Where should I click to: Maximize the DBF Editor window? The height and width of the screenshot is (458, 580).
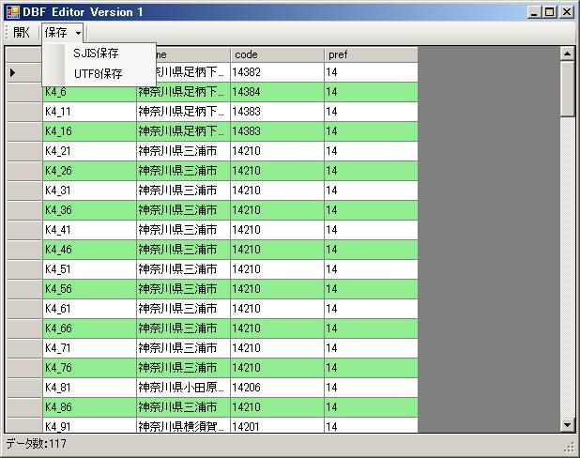pyautogui.click(x=549, y=12)
